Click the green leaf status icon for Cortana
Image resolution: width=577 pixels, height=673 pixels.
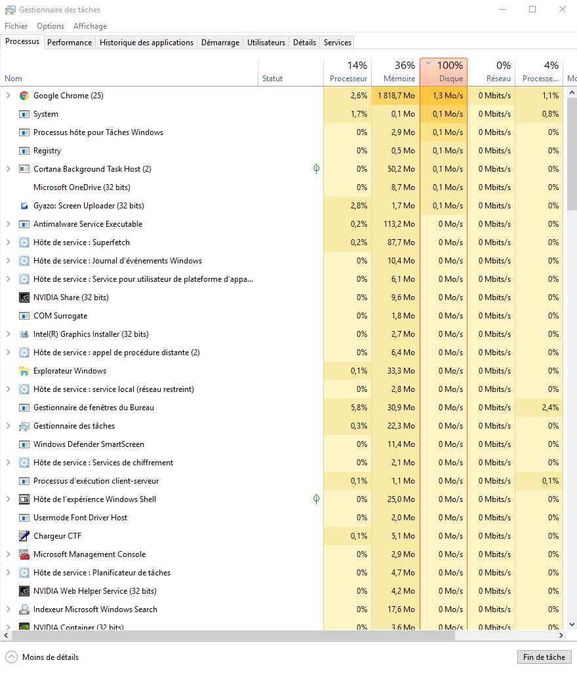pyautogui.click(x=317, y=168)
